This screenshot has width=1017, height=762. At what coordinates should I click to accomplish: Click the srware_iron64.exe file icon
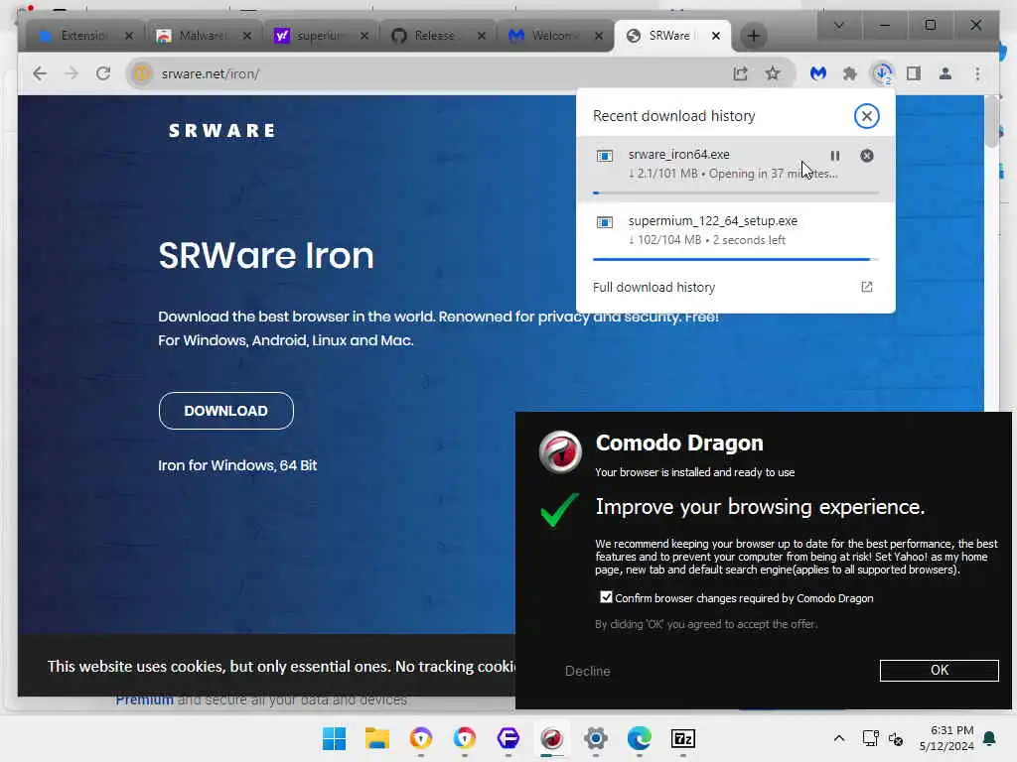(x=605, y=156)
